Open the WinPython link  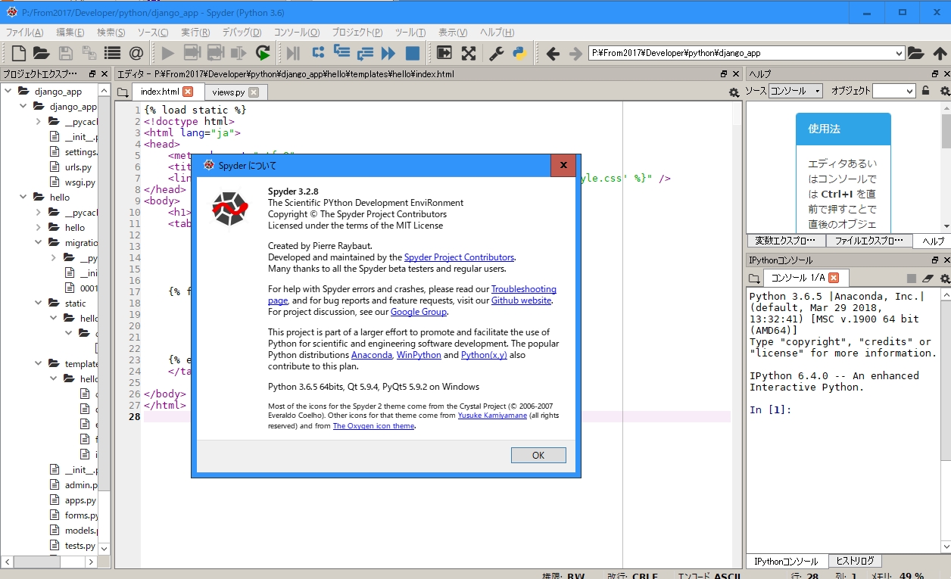tap(419, 355)
